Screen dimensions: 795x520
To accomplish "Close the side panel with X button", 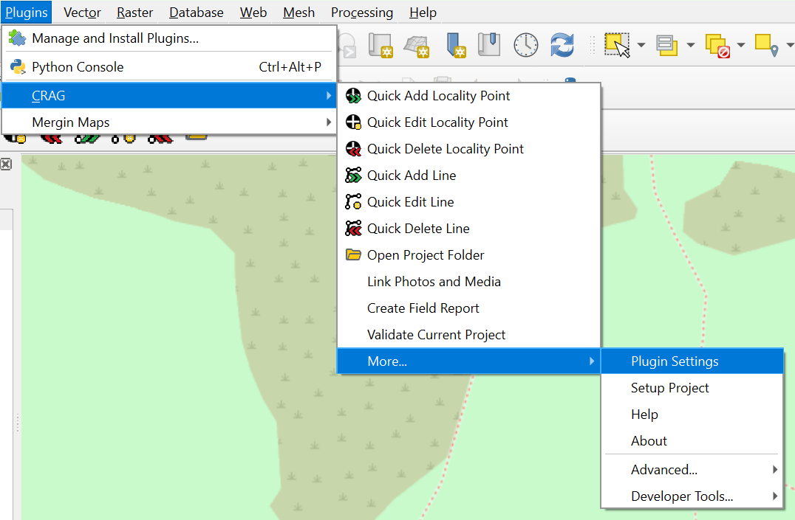I will click(x=6, y=164).
